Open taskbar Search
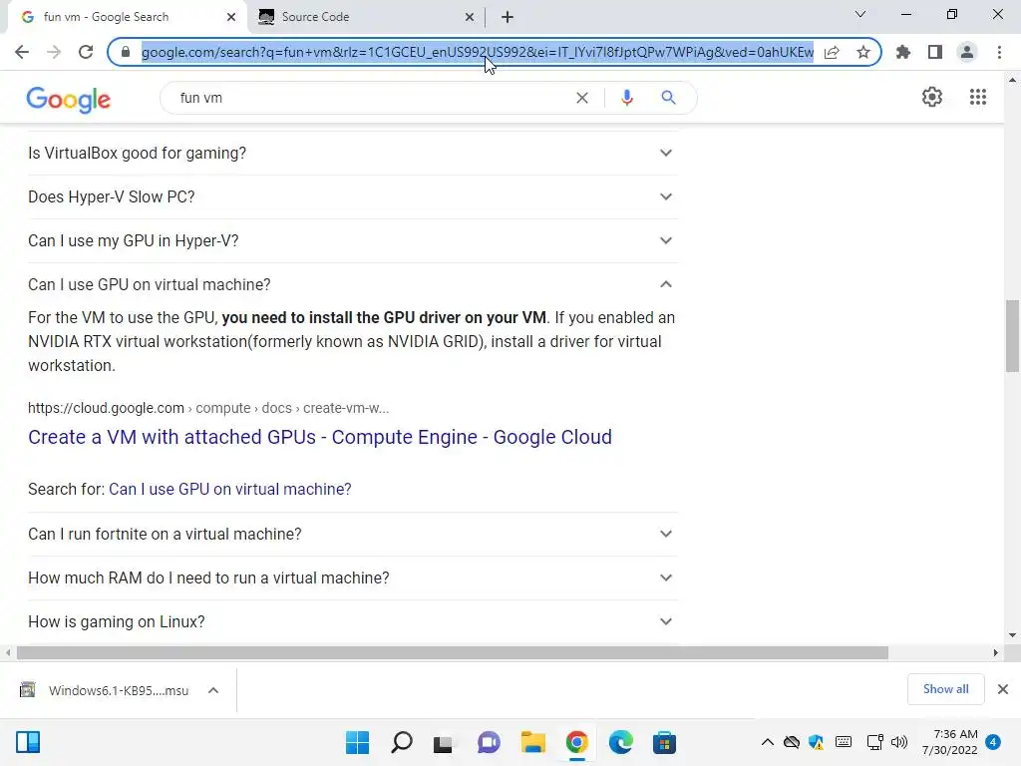This screenshot has height=766, width=1021. pyautogui.click(x=402, y=742)
